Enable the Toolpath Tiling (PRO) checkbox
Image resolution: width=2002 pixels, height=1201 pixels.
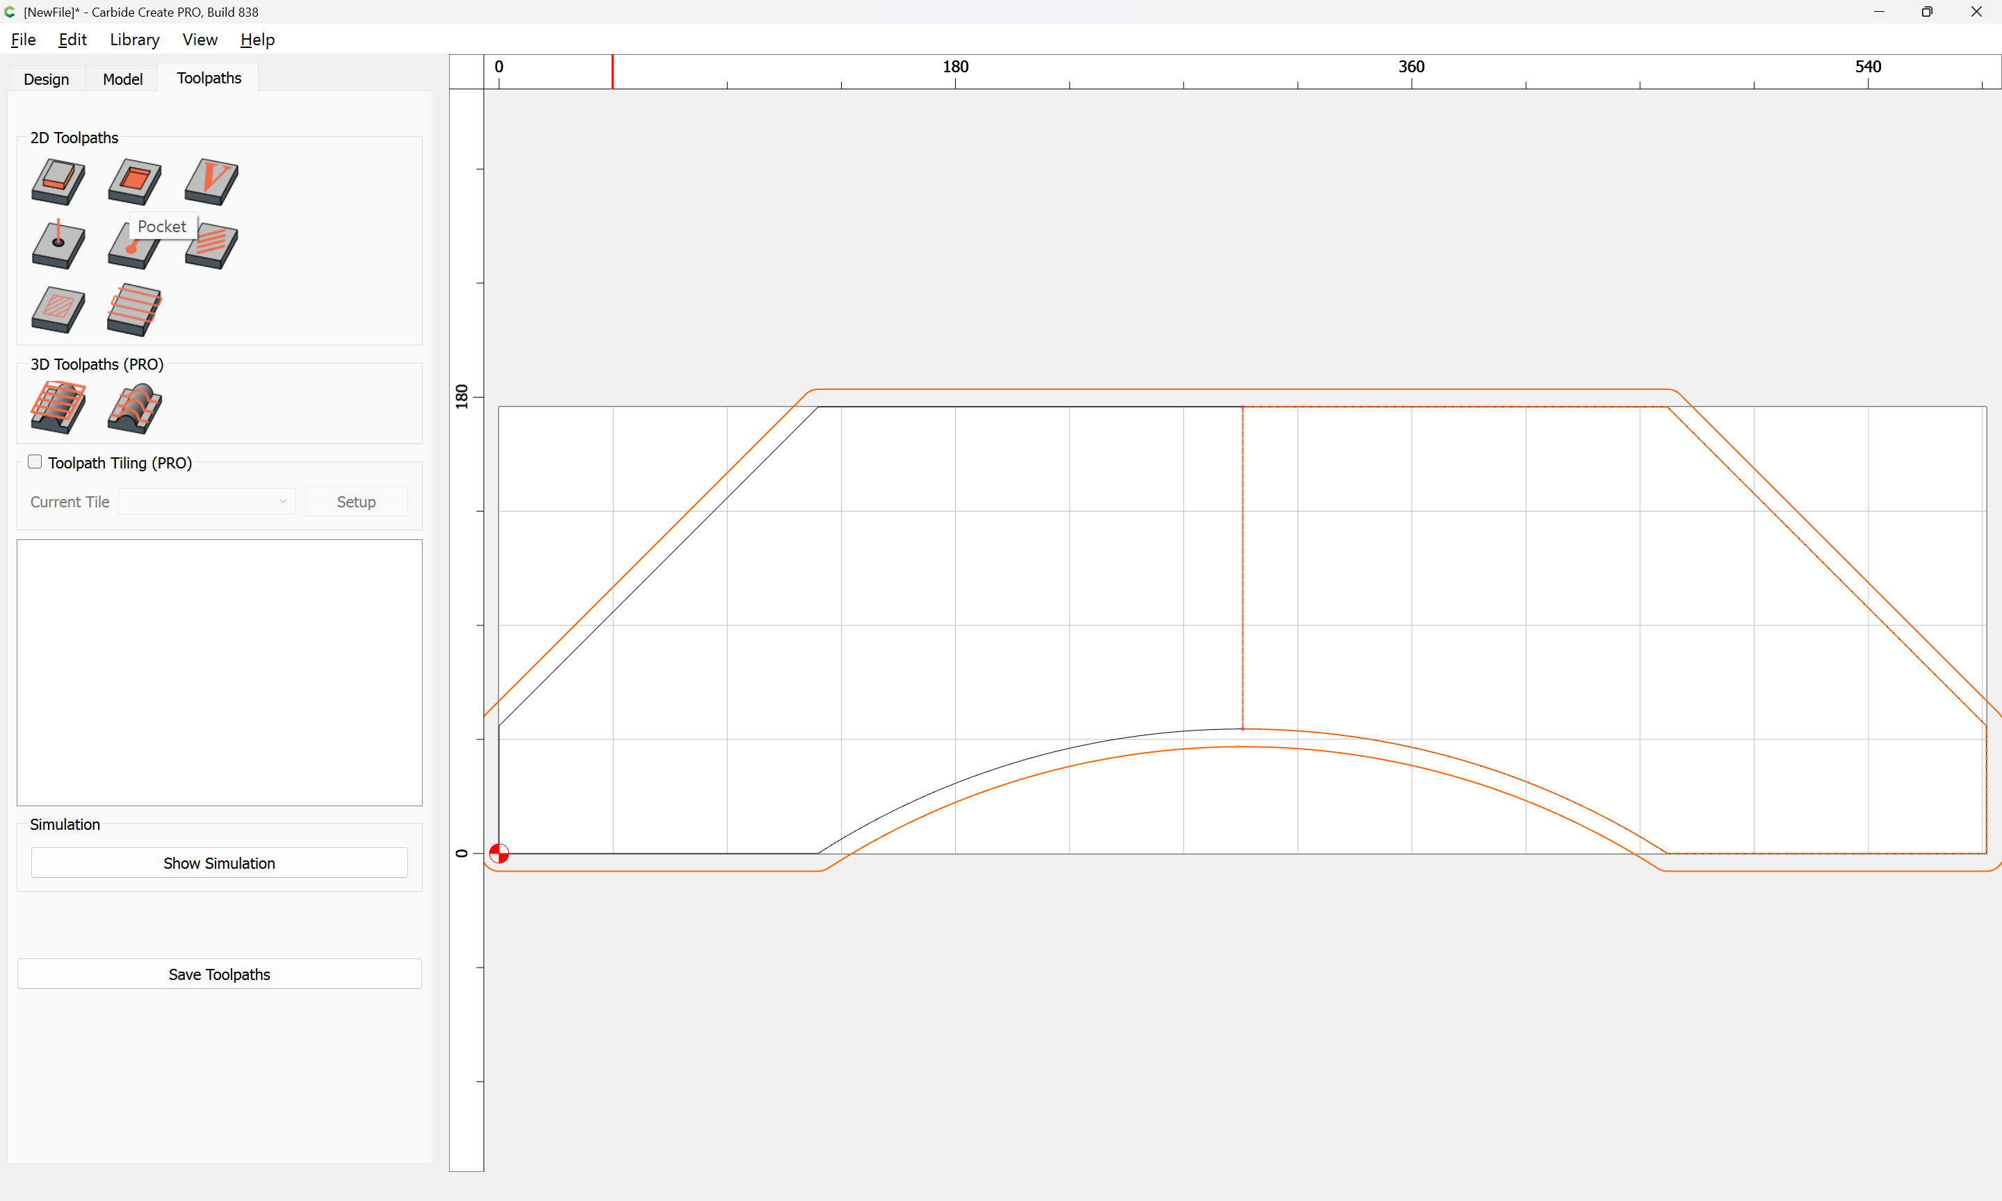point(35,462)
